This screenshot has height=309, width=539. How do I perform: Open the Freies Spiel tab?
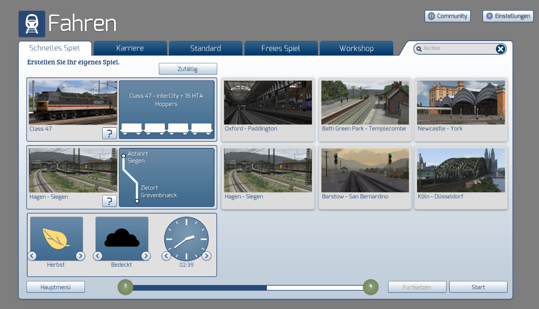[x=281, y=48]
